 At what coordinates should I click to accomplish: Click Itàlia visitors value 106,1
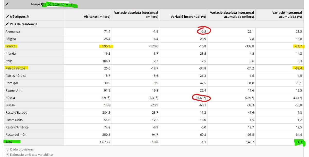pos(106,61)
